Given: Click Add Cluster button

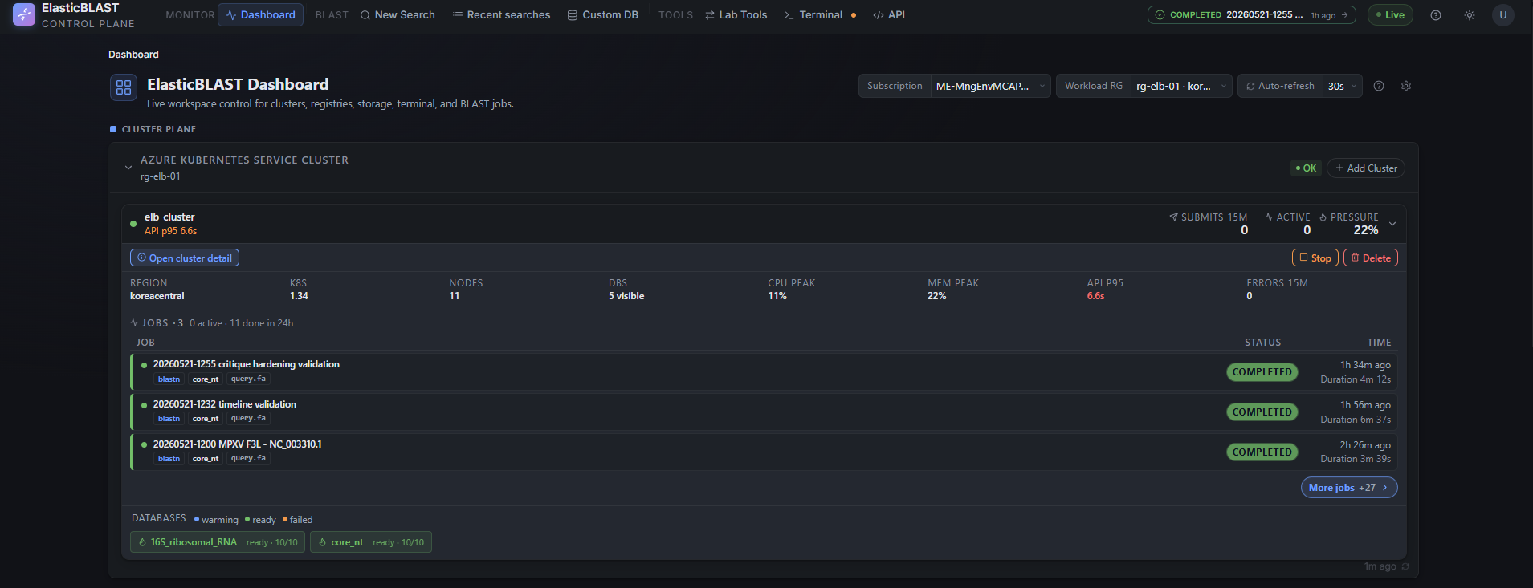Looking at the screenshot, I should click(x=1366, y=168).
